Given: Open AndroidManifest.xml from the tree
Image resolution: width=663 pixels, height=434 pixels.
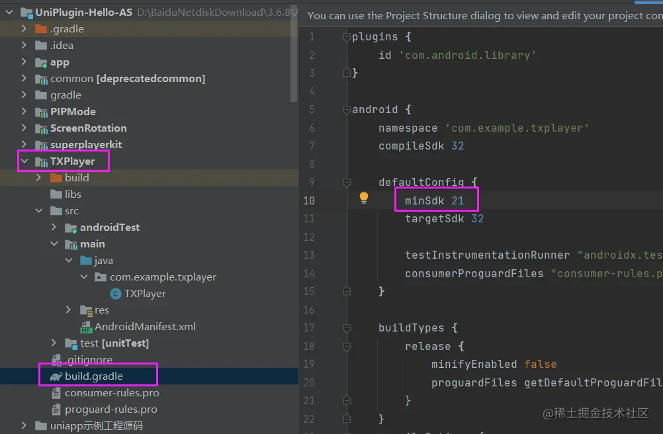Looking at the screenshot, I should click(145, 327).
